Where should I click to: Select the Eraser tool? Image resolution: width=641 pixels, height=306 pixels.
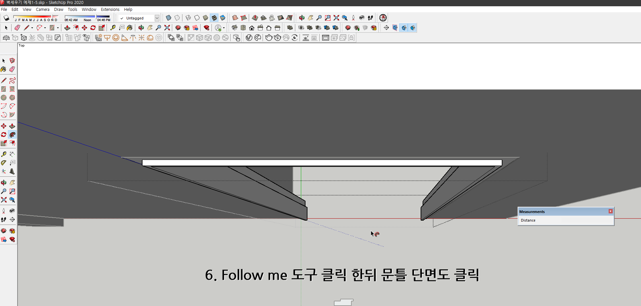click(x=17, y=28)
